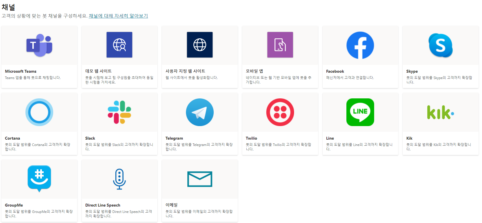Select the Direct Line Speech channel title
The height and width of the screenshot is (223, 482).
point(103,205)
